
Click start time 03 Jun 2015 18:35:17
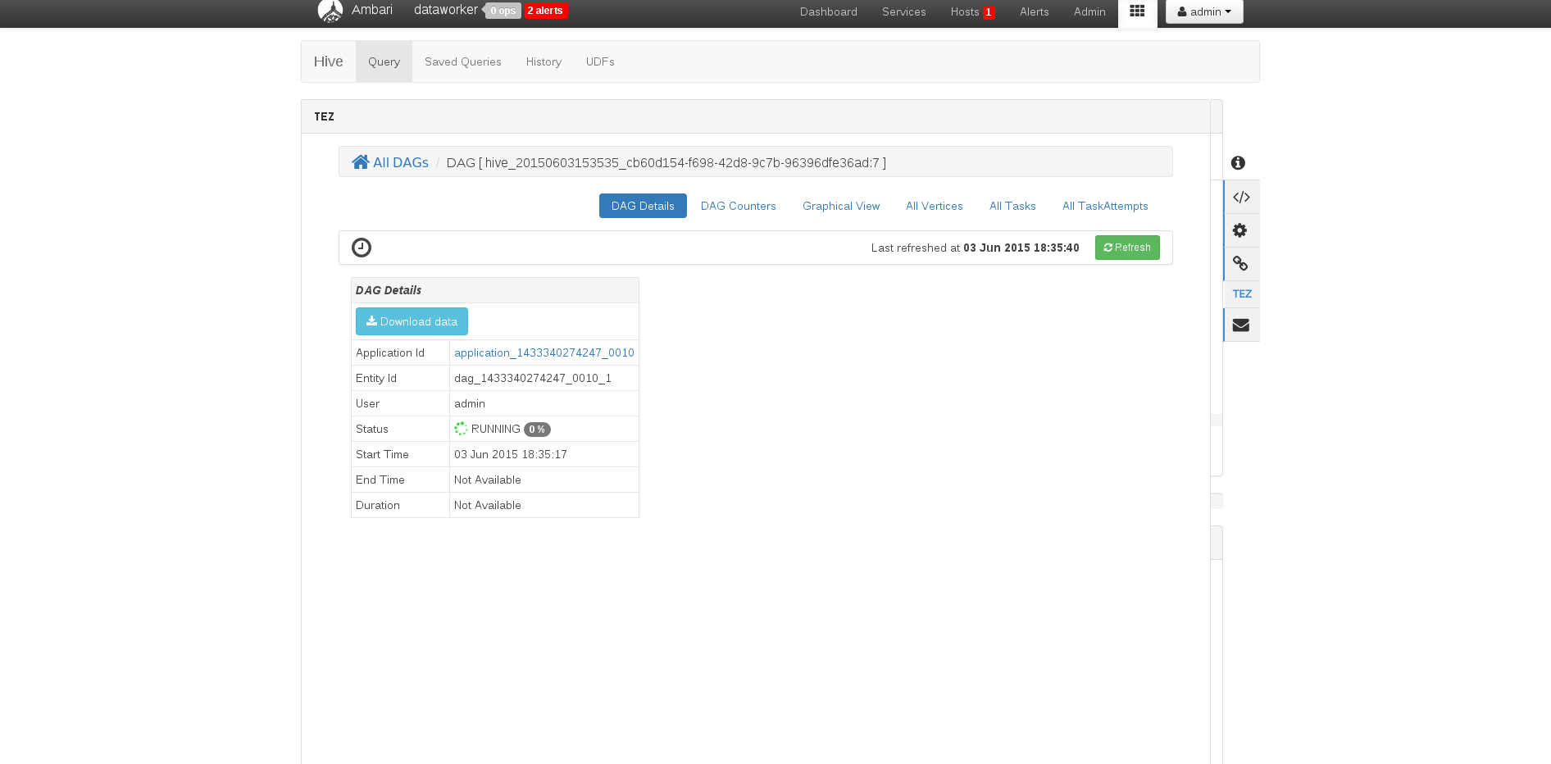(x=511, y=454)
